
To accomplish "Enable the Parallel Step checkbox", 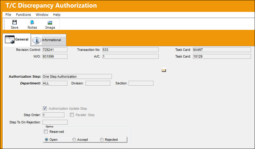I will pos(72,115).
